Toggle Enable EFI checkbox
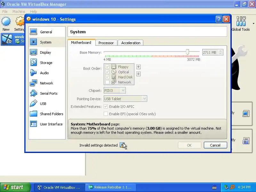Viewport: 256px width, 192px height. 106,114
